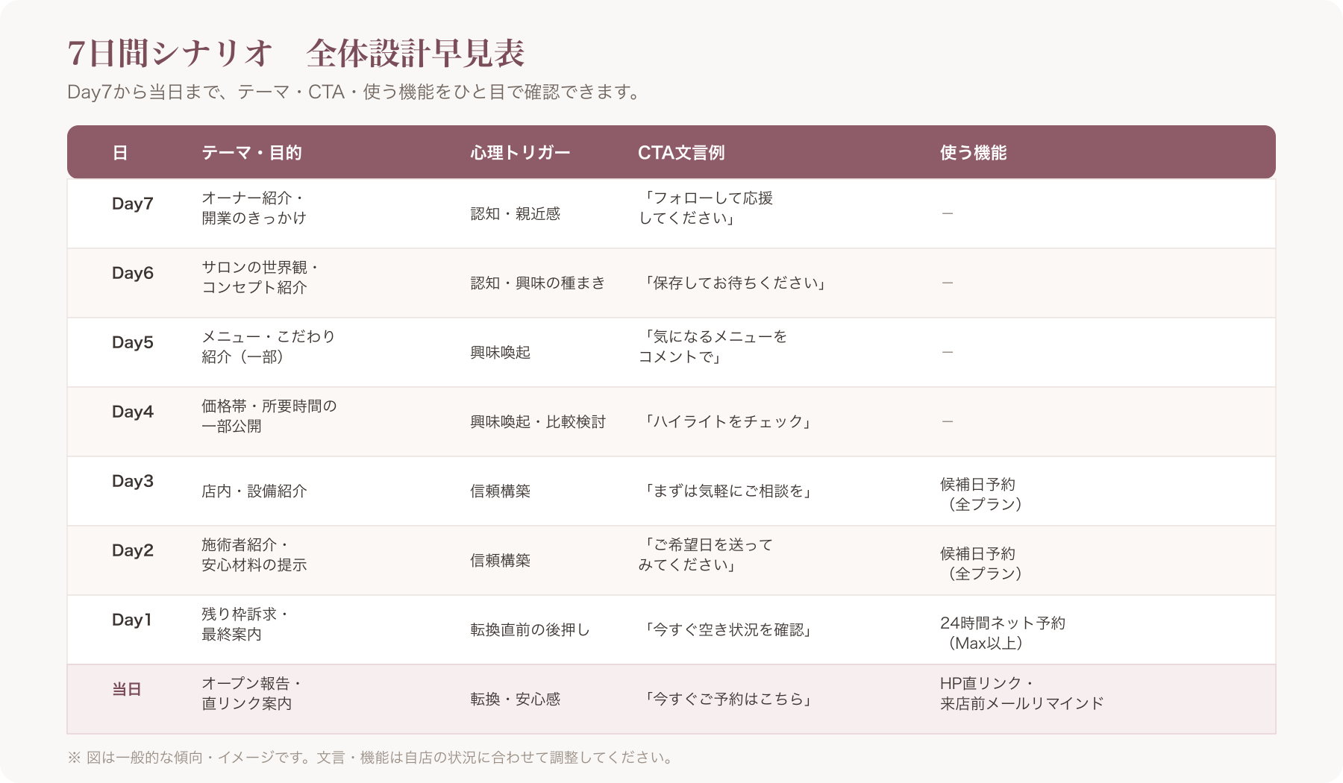Image resolution: width=1343 pixels, height=783 pixels.
Task: Select the 当日 row label
Action: (x=127, y=689)
